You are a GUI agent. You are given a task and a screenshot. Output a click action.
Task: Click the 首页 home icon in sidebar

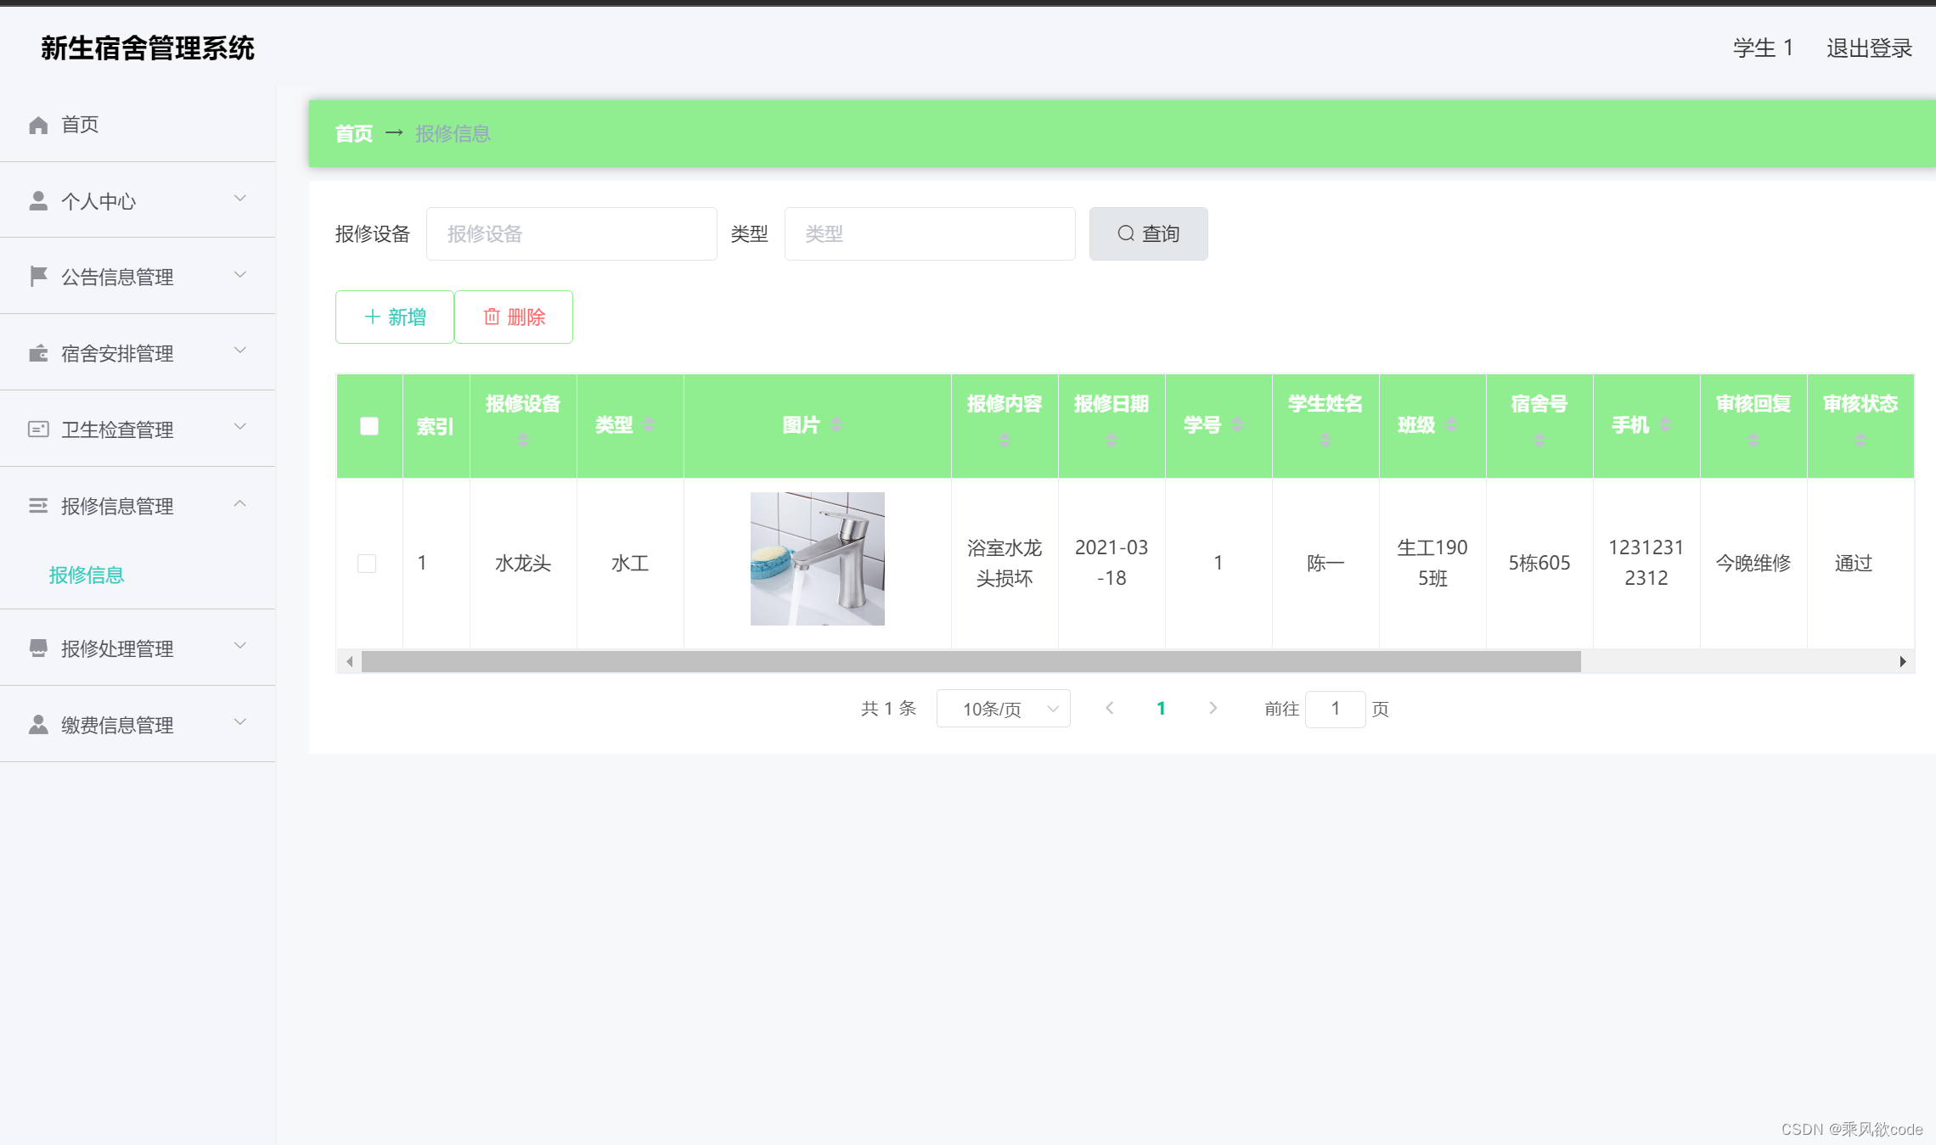pyautogui.click(x=37, y=124)
